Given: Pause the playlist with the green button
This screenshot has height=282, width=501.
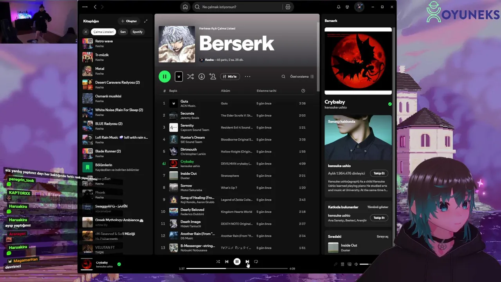Looking at the screenshot, I should (x=164, y=76).
